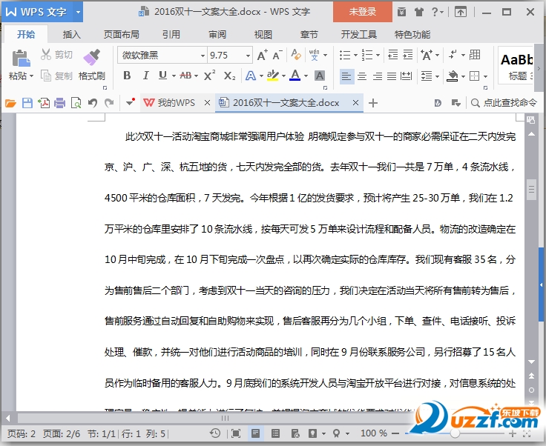Toggle underline formatting
546x446 pixels.
click(x=162, y=76)
